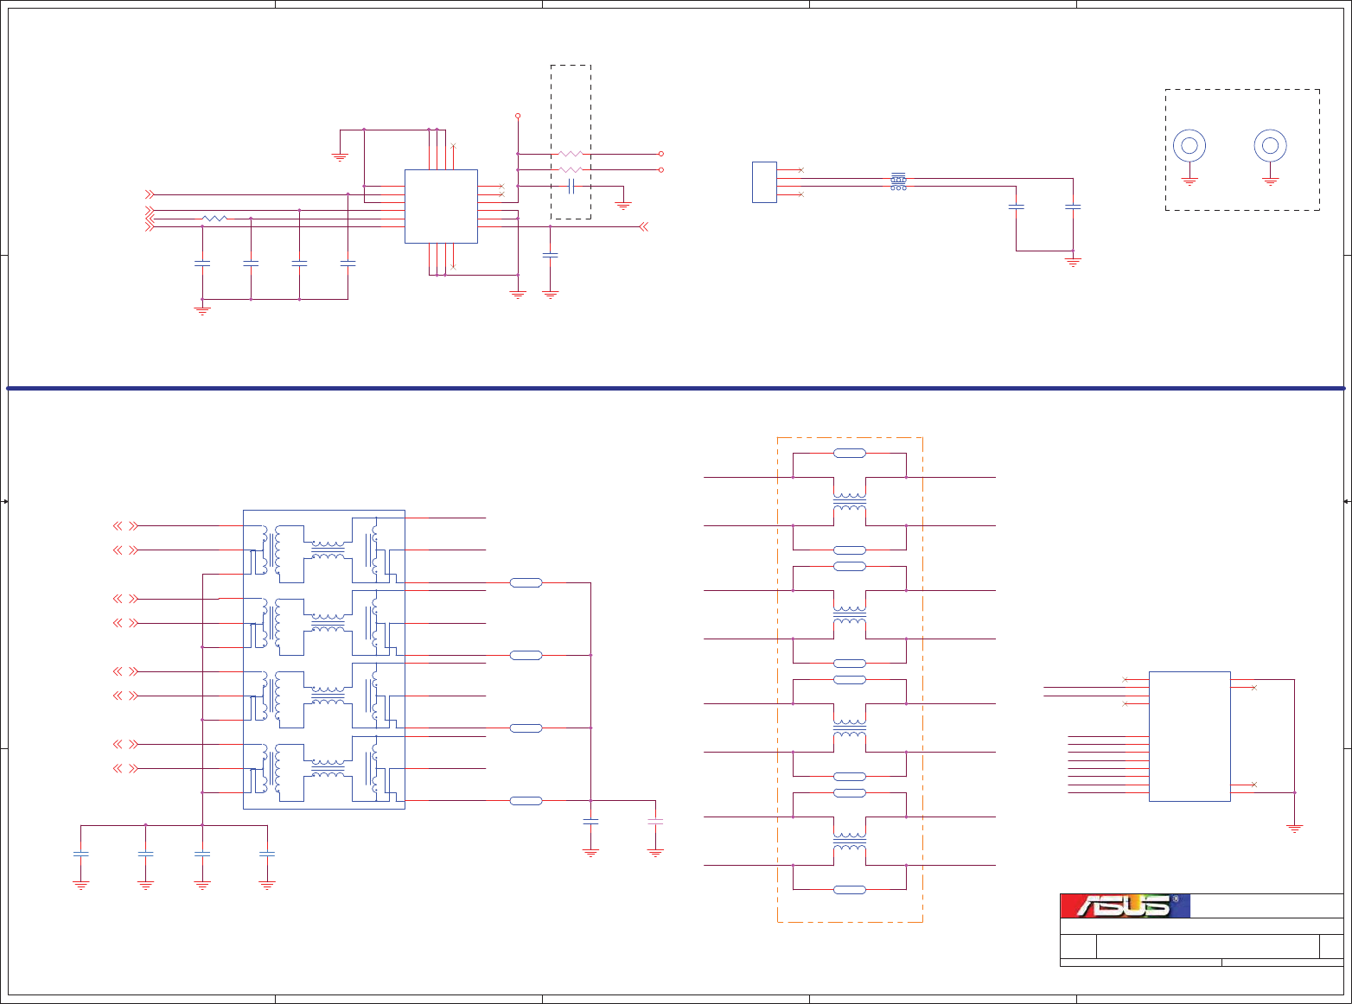This screenshot has width=1352, height=1004.
Task: Select the resistor left of the square IC
Action: coord(214,219)
